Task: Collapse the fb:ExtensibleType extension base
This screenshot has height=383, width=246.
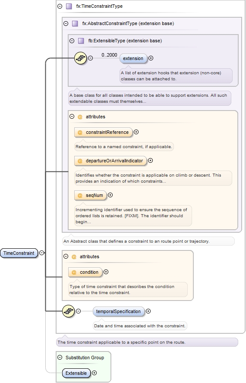Action: click(72, 41)
